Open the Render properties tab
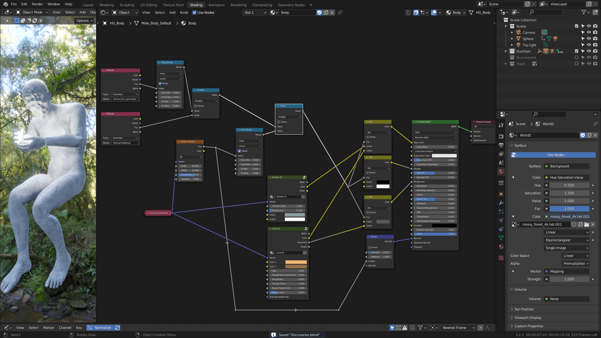Viewport: 601px width, 338px height. 501,136
